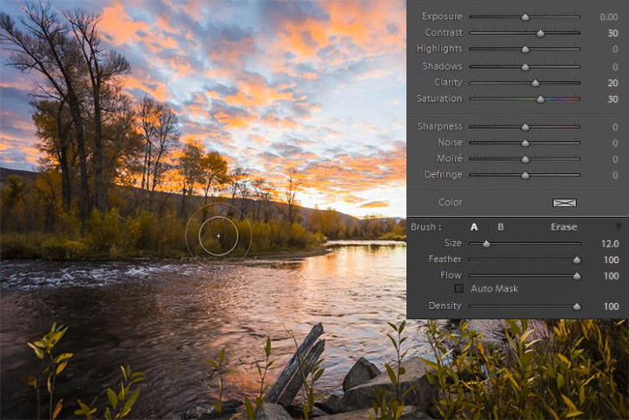
Task: Click the brush crosshair center on photo
Action: click(x=219, y=236)
